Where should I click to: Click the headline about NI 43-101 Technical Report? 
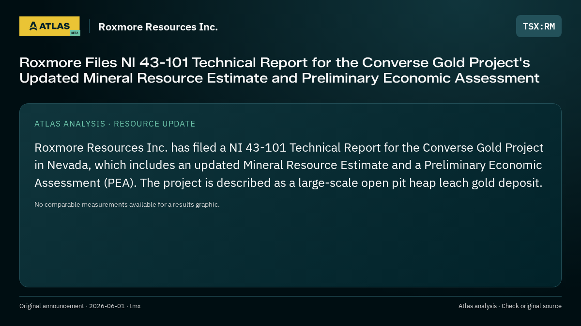[279, 70]
